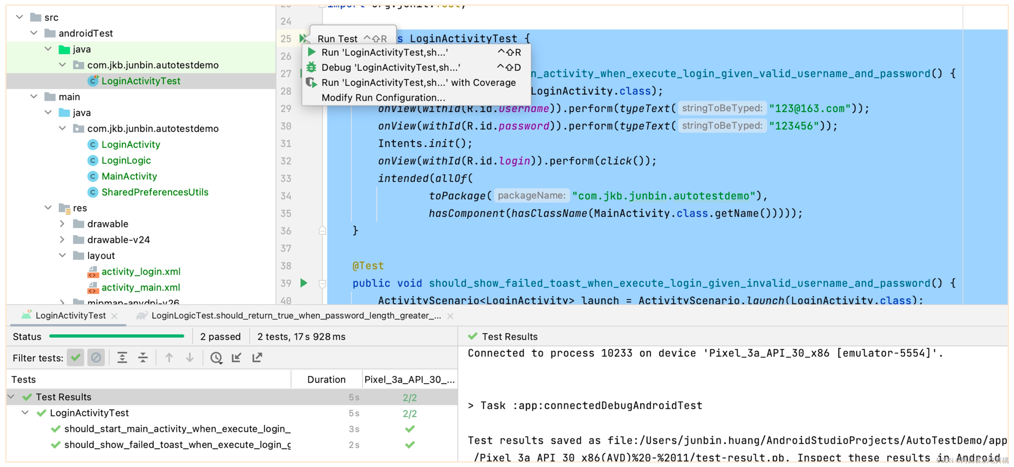
Task: Click the activity_main.xml file icon
Action: tap(93, 287)
